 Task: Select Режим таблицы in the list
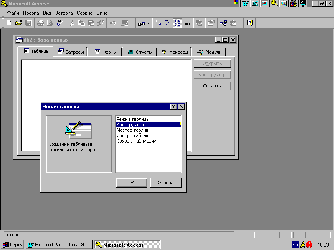coord(149,119)
